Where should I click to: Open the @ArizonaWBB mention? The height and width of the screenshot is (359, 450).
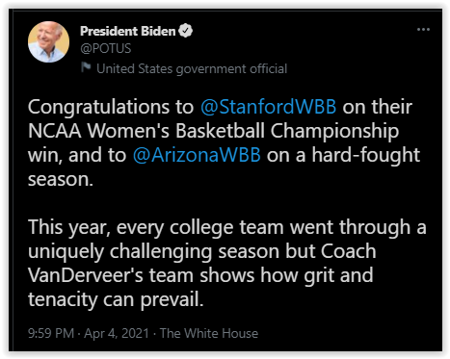(x=197, y=155)
